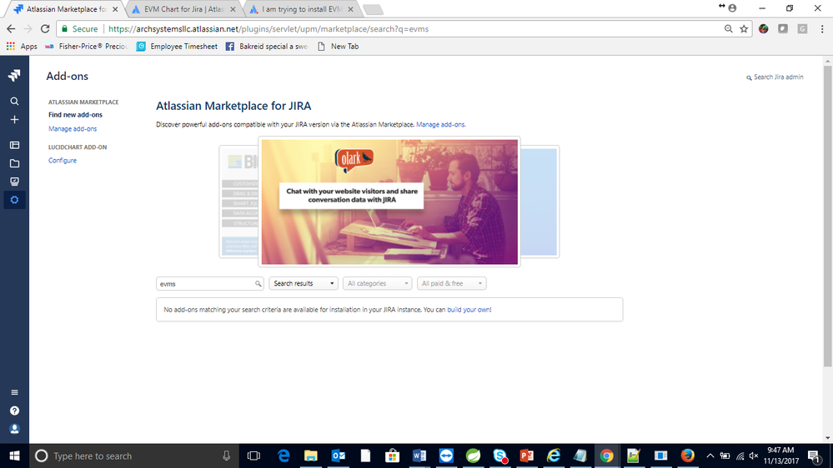The image size is (833, 468).
Task: Open Windows Start menu
Action: pyautogui.click(x=14, y=456)
